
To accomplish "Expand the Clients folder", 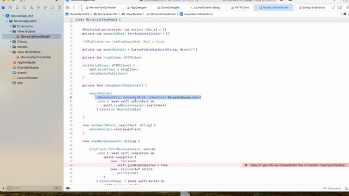I will tap(10, 41).
